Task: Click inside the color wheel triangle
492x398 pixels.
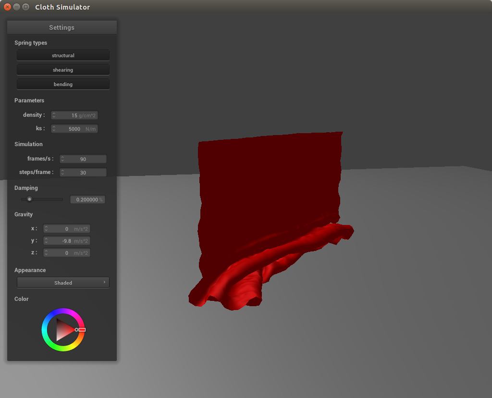Action: click(x=63, y=330)
